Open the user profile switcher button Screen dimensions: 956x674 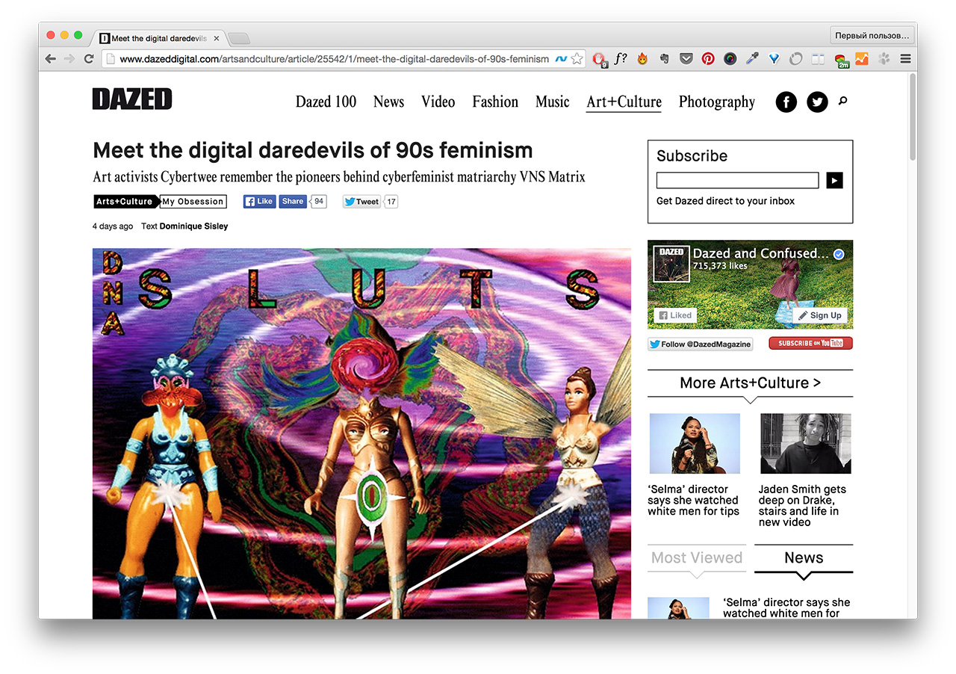click(872, 36)
